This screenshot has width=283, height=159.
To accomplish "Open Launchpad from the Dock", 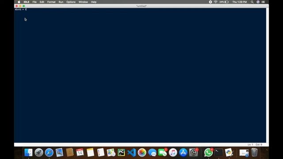I will click(x=39, y=152).
